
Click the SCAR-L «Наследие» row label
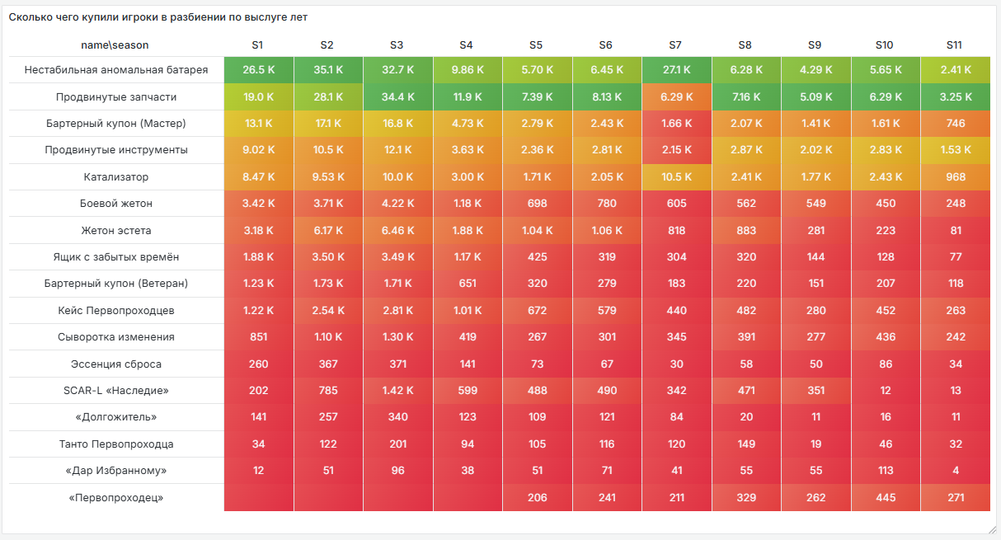[x=116, y=391]
